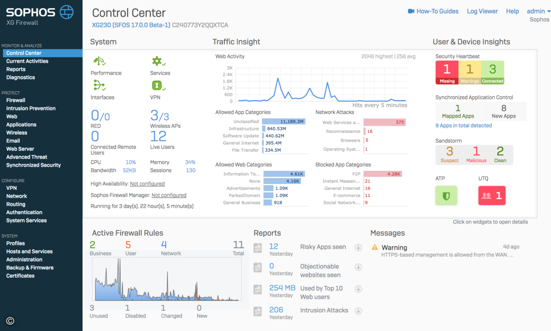Image resolution: width=551 pixels, height=331 pixels.
Task: Click the copyright icon in sidebar
Action: click(x=10, y=321)
